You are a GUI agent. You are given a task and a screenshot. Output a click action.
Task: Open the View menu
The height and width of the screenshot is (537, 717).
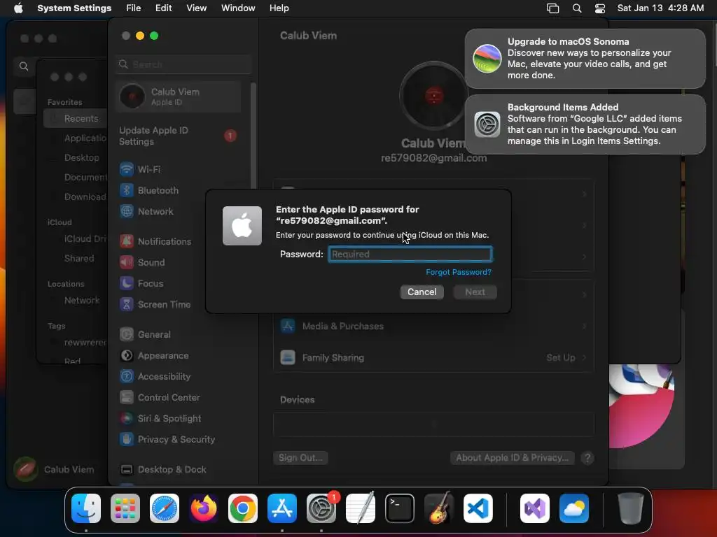196,8
